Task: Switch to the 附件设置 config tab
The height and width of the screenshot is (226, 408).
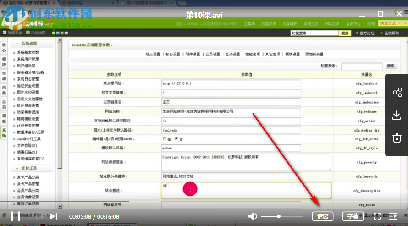Action: [193, 54]
